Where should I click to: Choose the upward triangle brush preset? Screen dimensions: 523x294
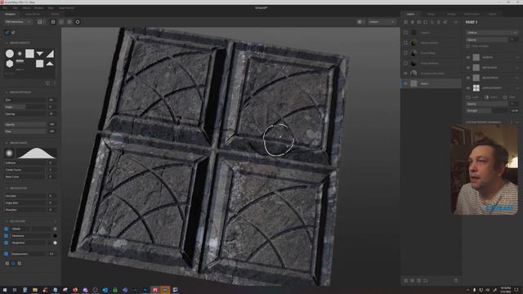tap(50, 63)
